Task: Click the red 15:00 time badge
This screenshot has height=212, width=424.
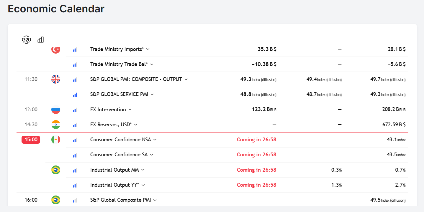Action: point(31,140)
